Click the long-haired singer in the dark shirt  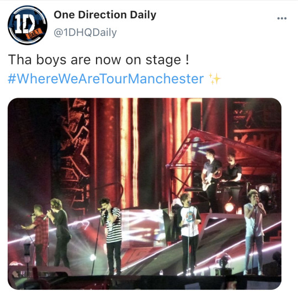(58, 232)
